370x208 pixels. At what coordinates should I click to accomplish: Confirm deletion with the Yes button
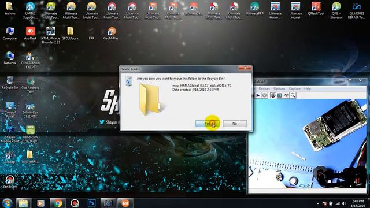(207, 124)
